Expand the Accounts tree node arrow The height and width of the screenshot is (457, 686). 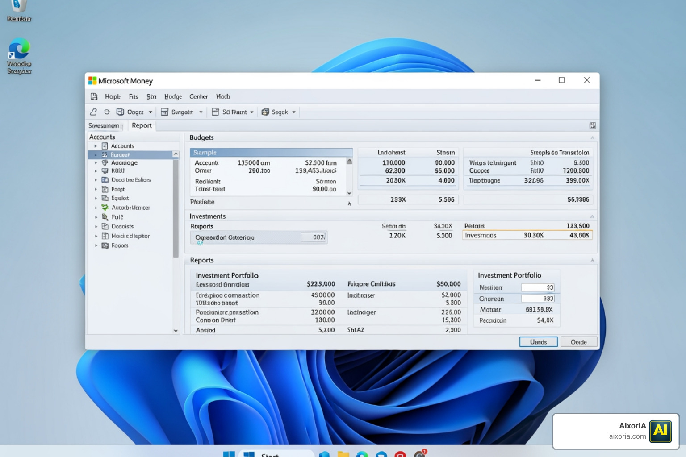pyautogui.click(x=96, y=146)
